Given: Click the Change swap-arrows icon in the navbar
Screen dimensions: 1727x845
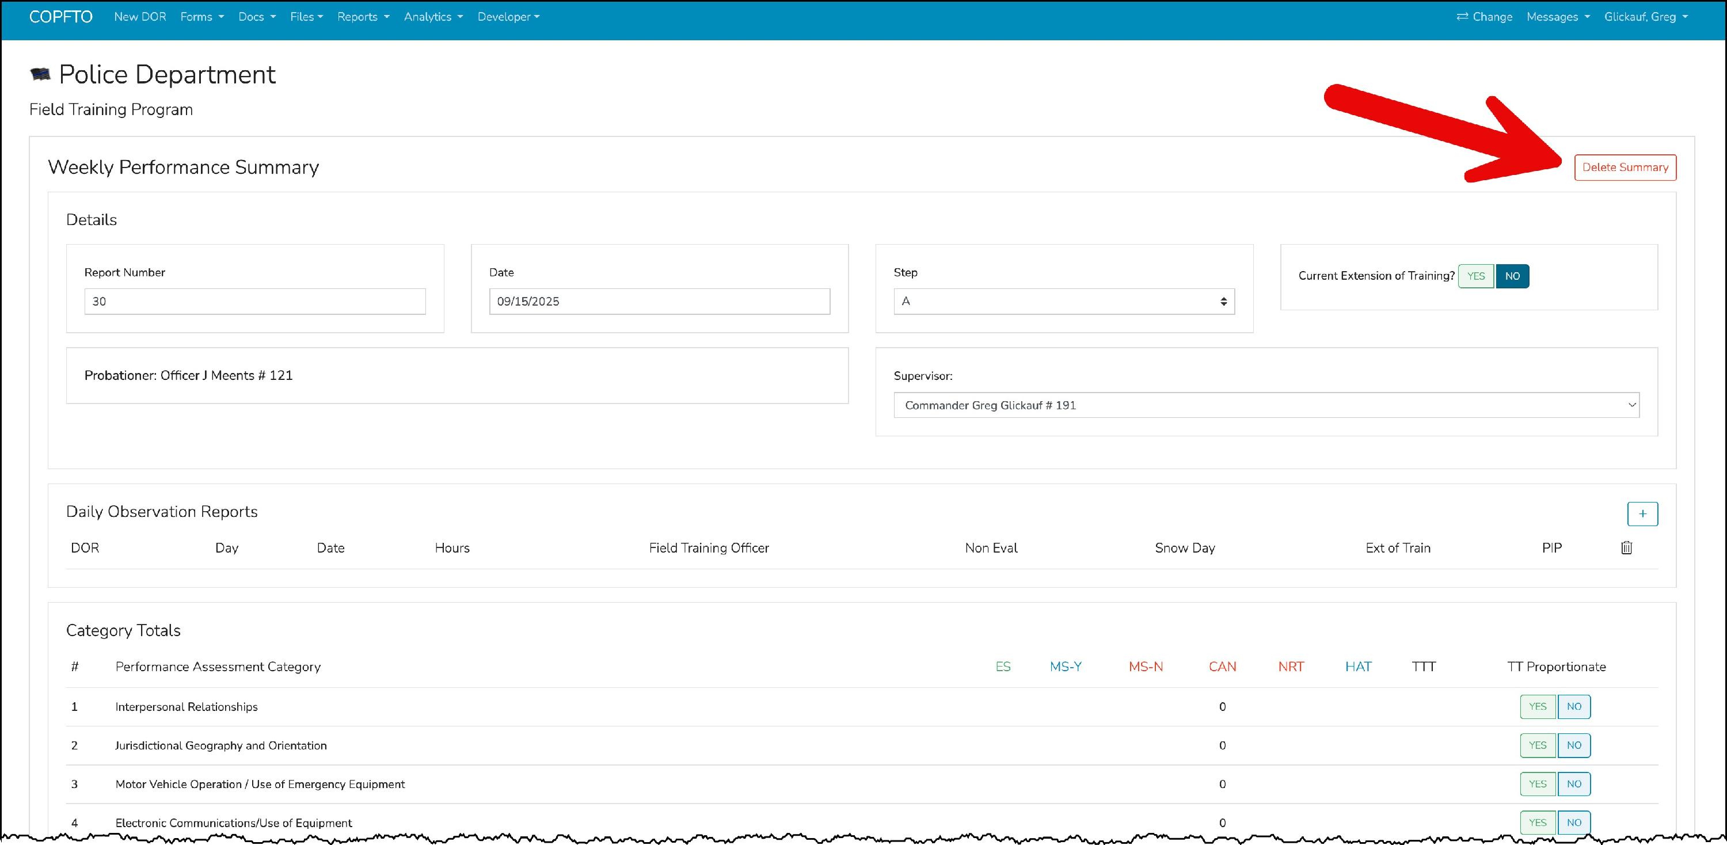Looking at the screenshot, I should 1462,17.
